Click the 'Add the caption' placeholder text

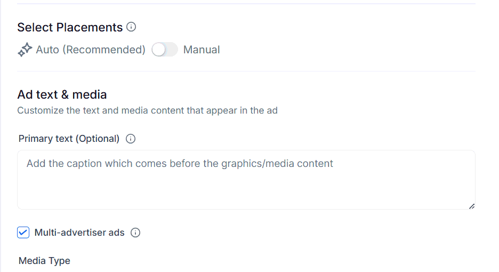click(180, 164)
